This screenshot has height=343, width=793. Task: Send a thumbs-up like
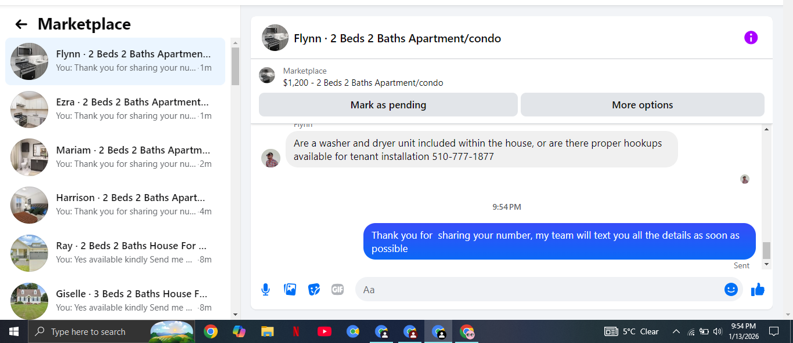(x=758, y=289)
